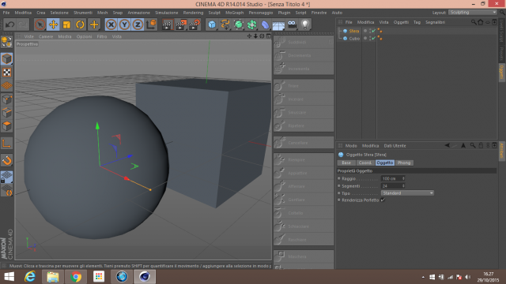506x284 pixels.
Task: Open the array modeling objects icon
Action: pyautogui.click(x=251, y=24)
